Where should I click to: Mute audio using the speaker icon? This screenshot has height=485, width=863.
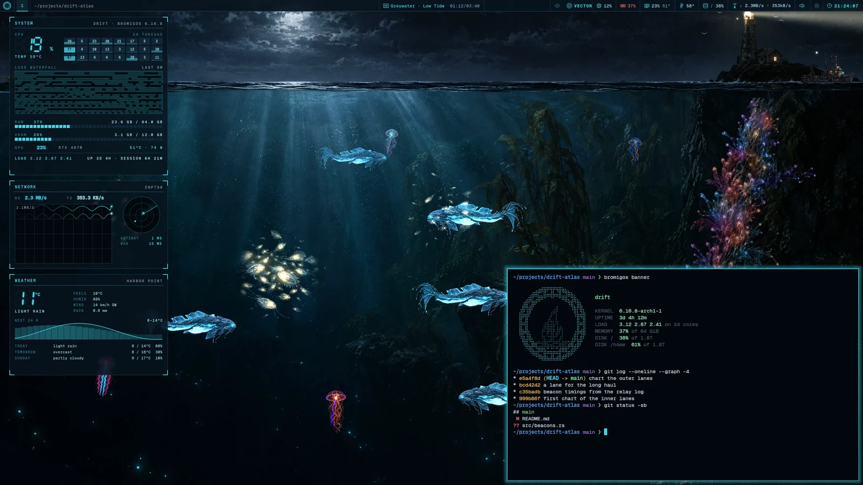coord(802,6)
